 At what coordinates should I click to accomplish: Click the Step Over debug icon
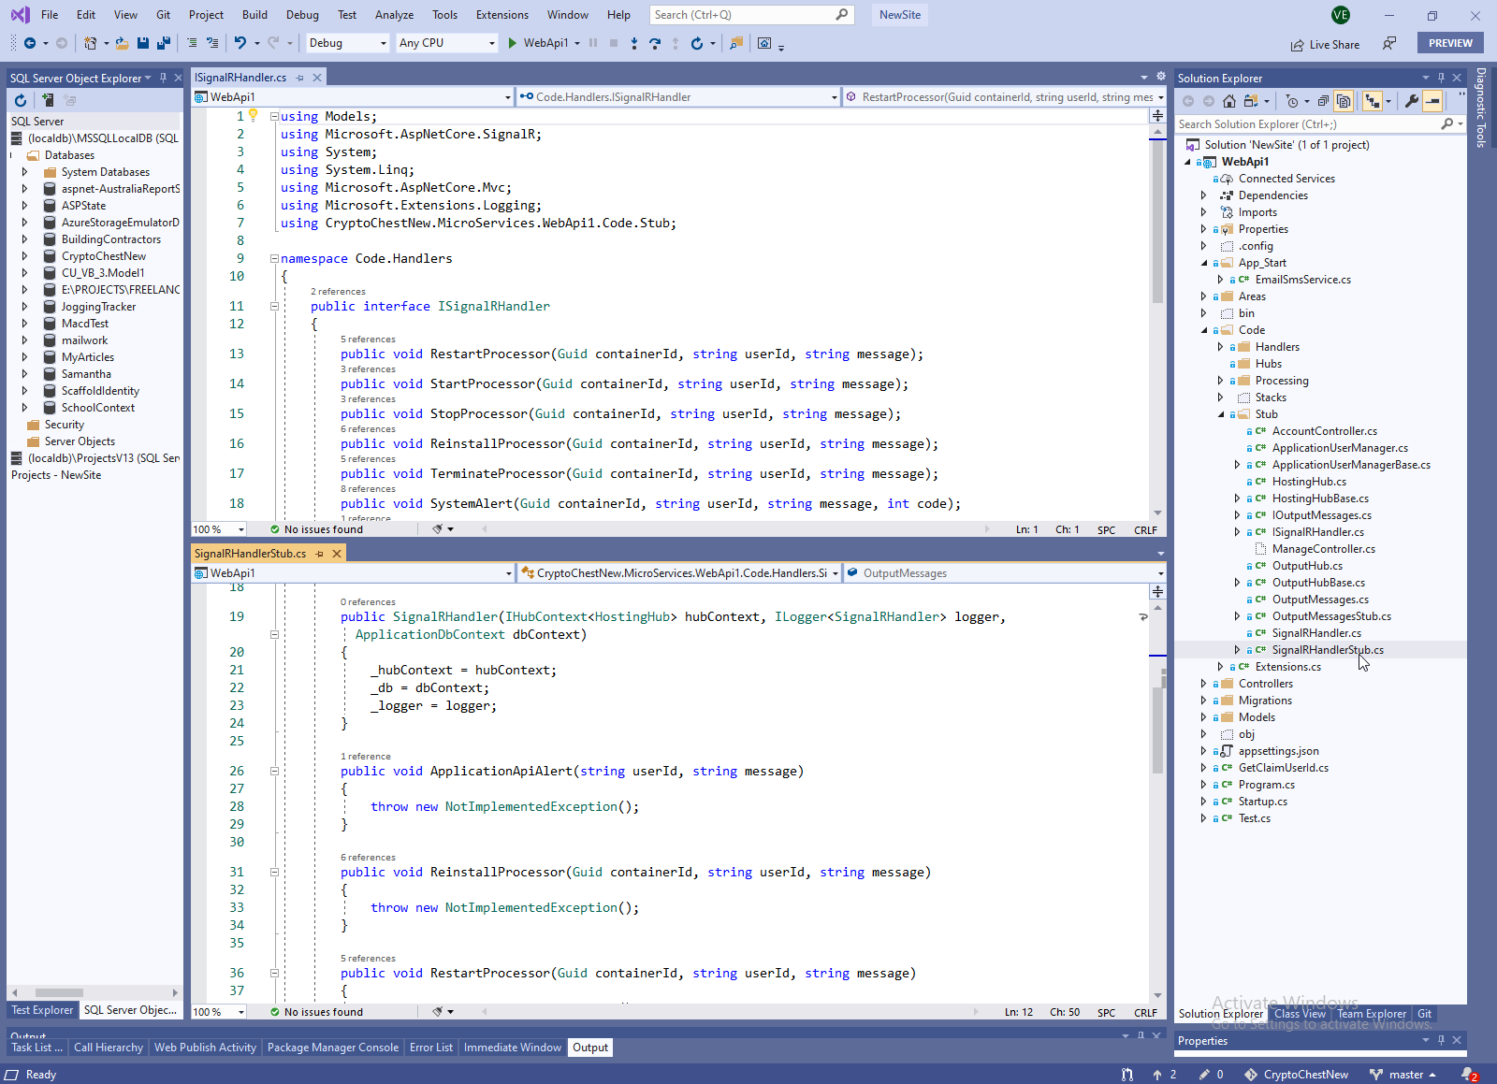coord(655,43)
